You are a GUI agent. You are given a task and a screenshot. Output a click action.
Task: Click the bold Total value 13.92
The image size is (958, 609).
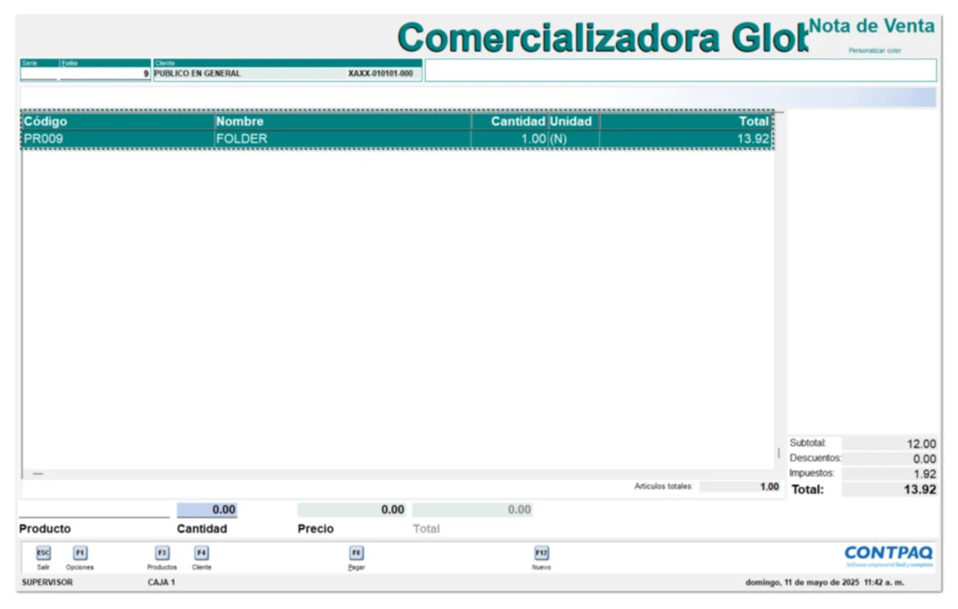[x=889, y=490]
